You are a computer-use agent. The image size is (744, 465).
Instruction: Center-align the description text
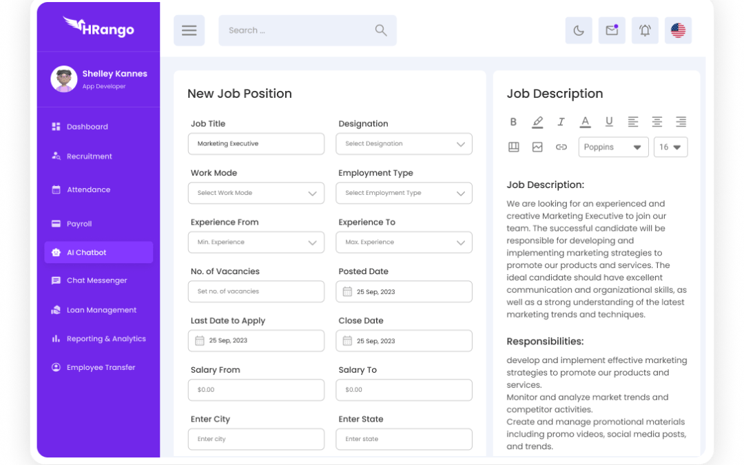pos(657,122)
